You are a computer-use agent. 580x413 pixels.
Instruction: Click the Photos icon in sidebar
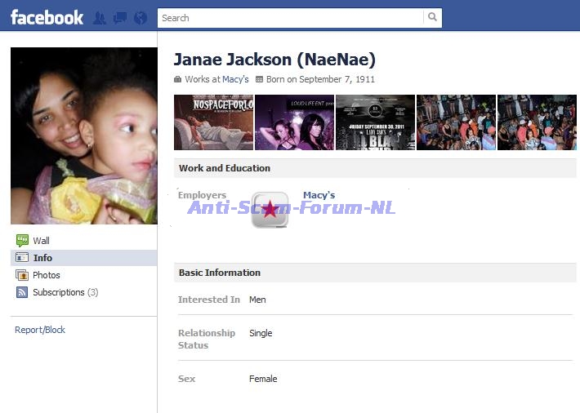coord(22,275)
